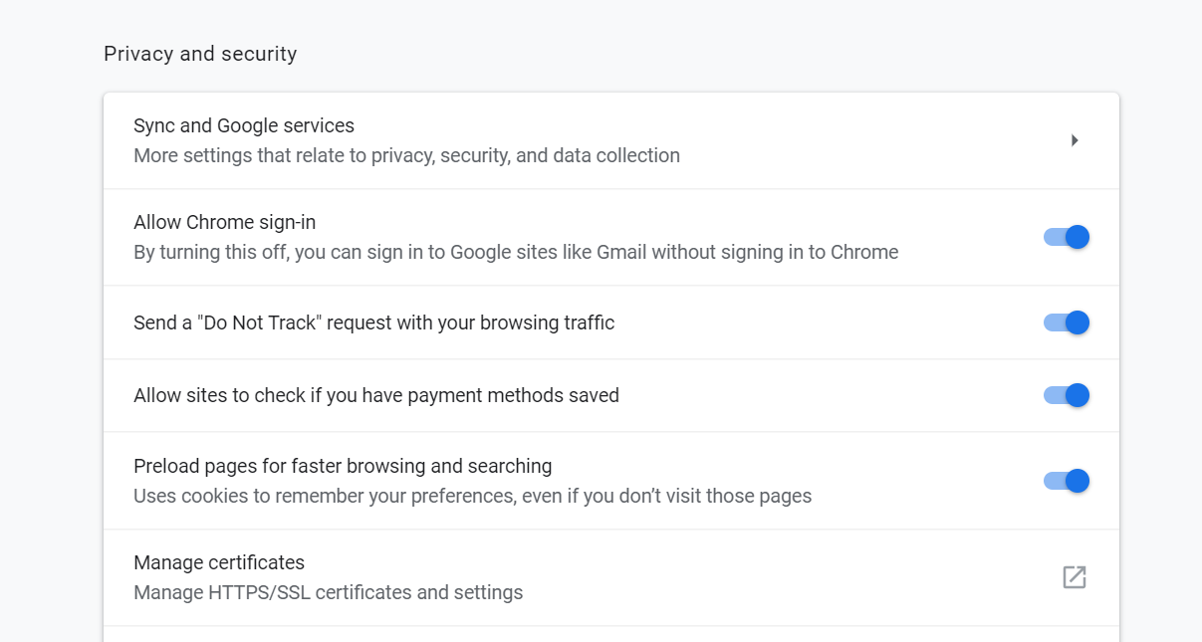Click the knob of the Preload pages switch

[1077, 481]
